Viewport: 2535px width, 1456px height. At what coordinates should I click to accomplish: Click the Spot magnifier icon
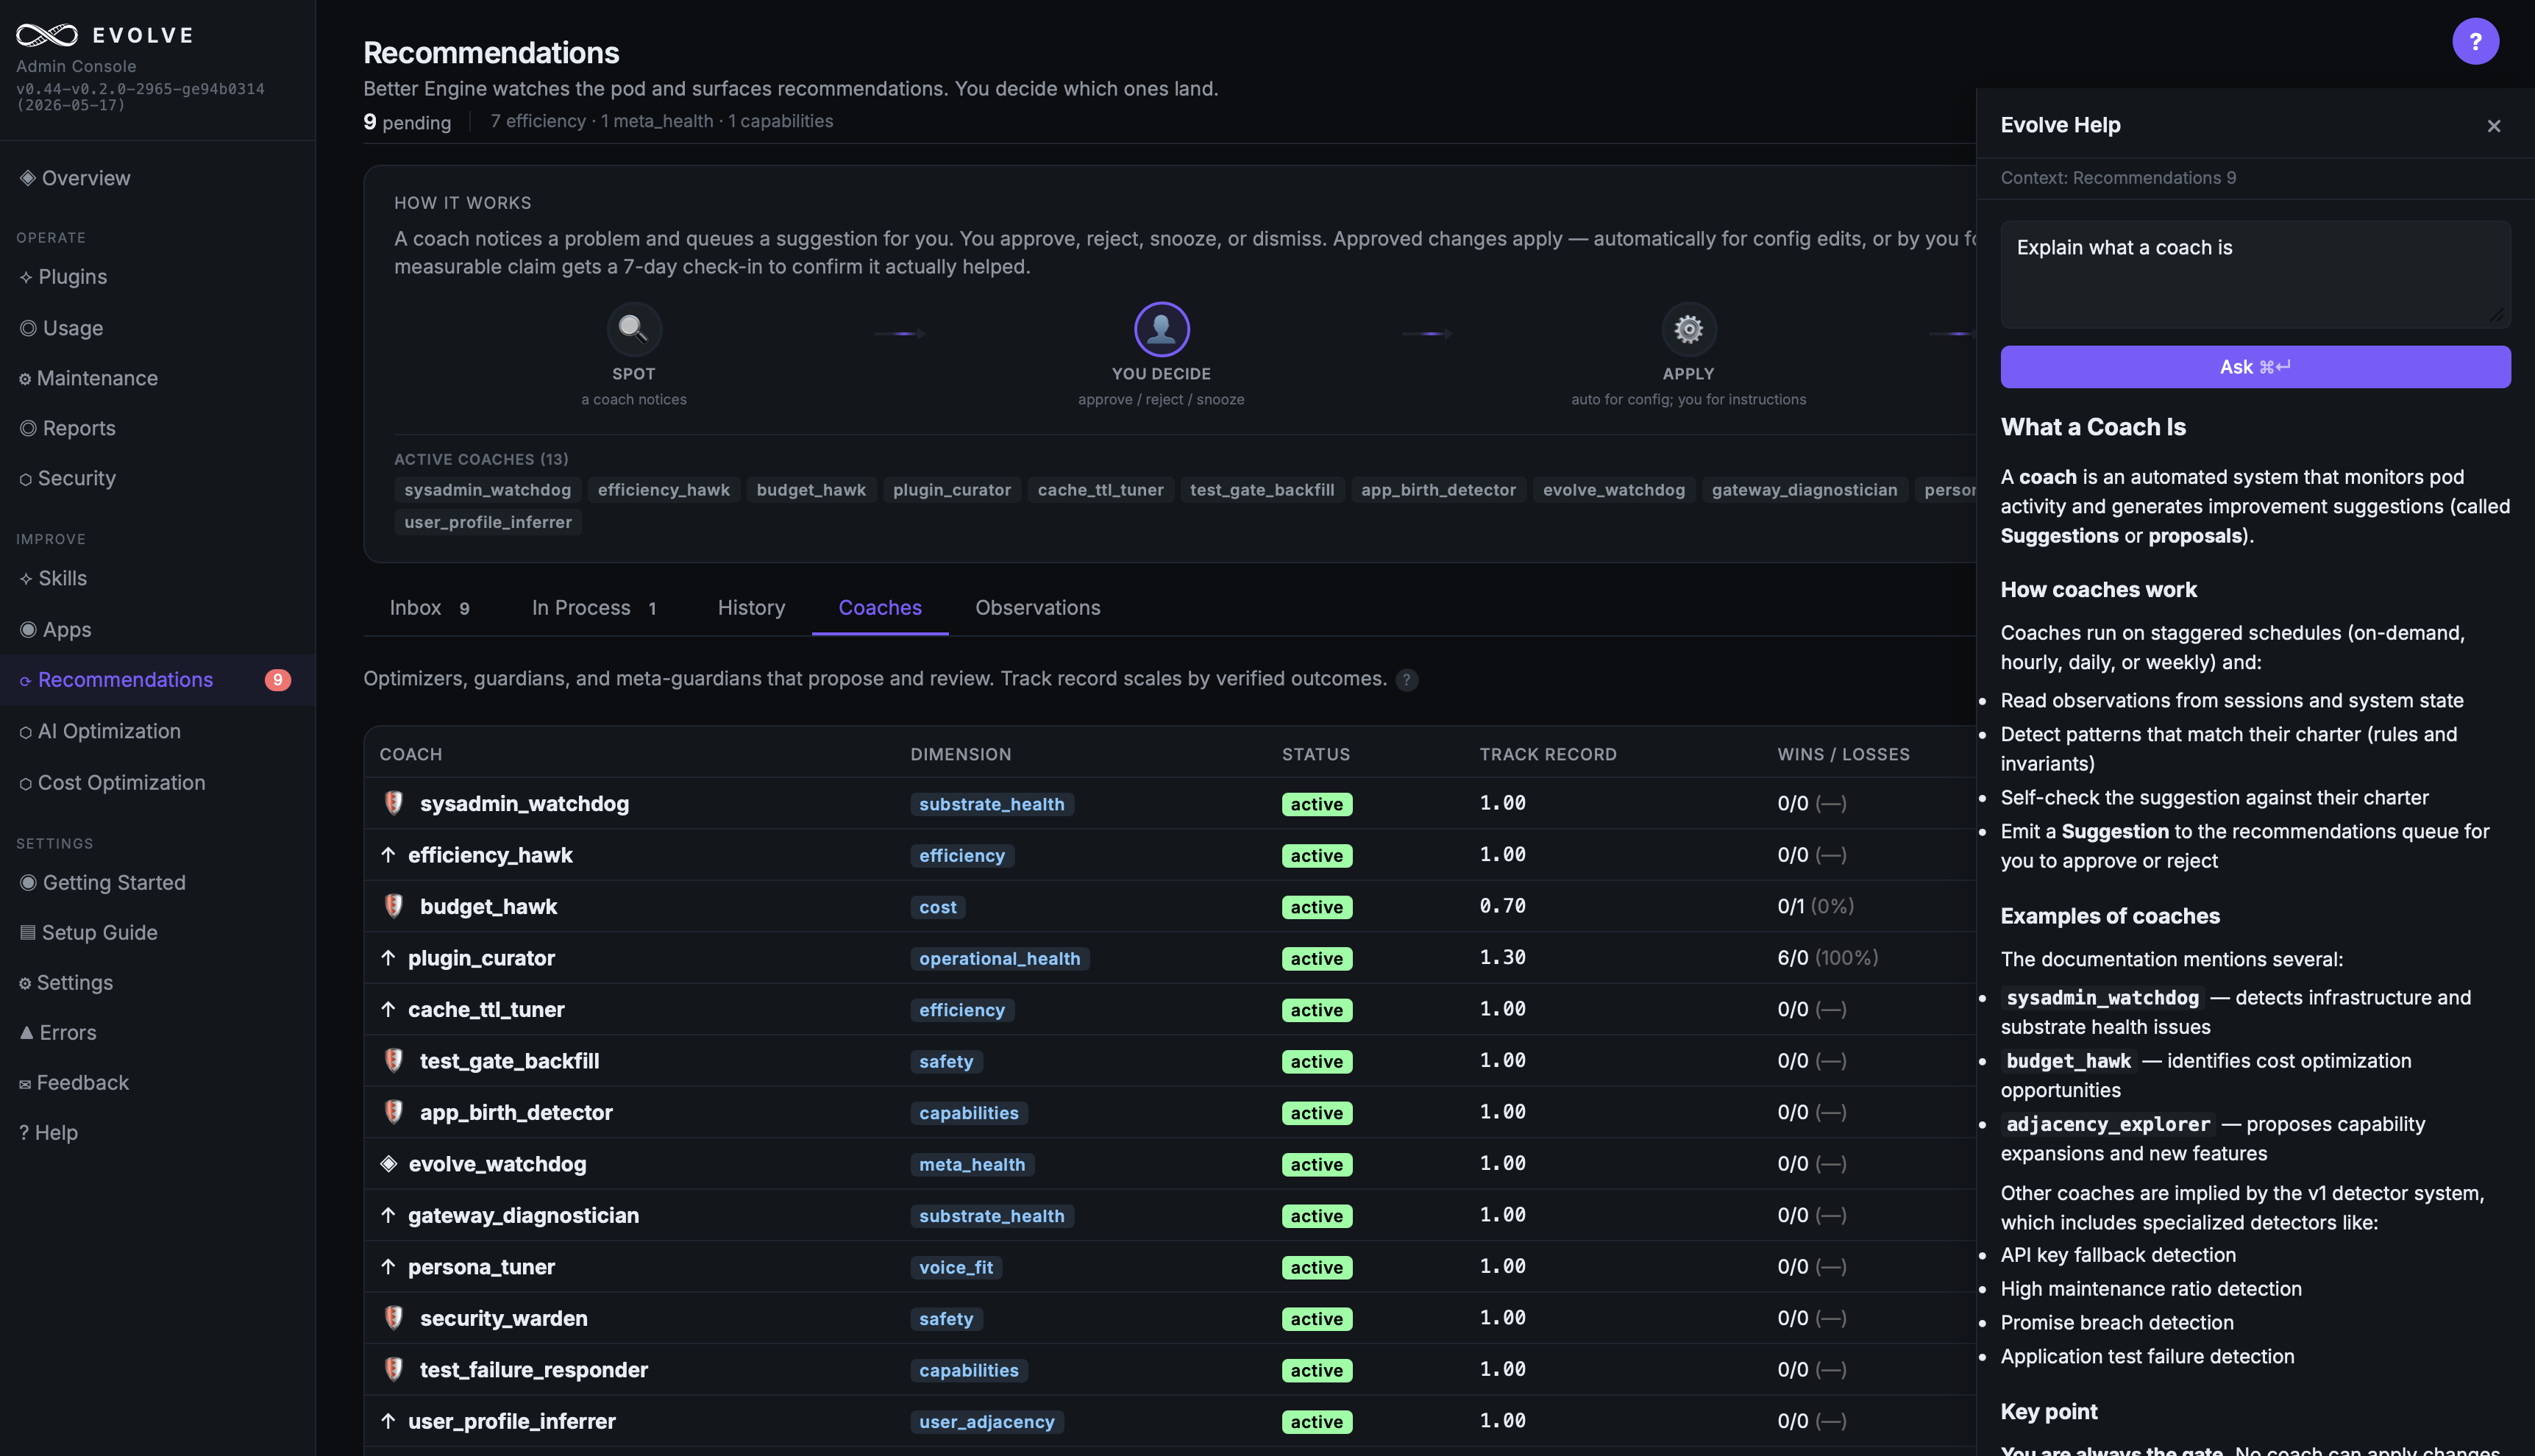[x=633, y=329]
